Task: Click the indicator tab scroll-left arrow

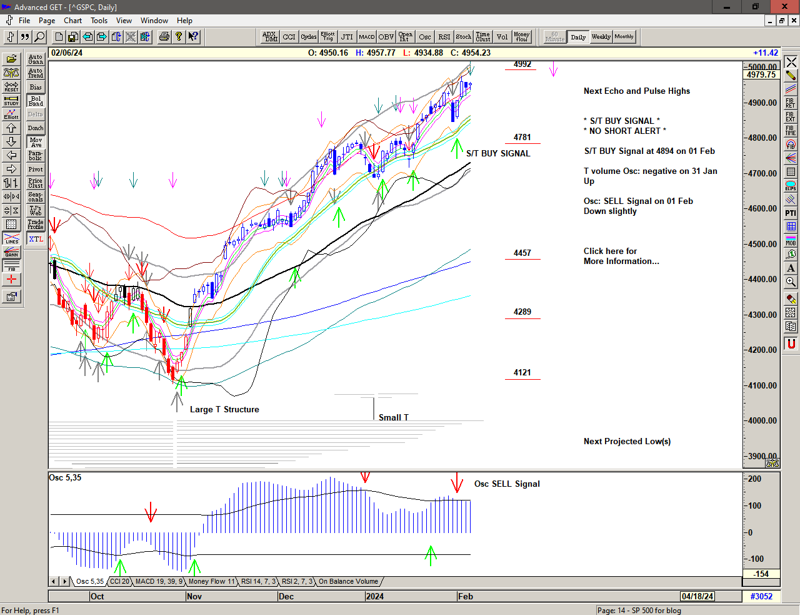Action: [x=54, y=582]
